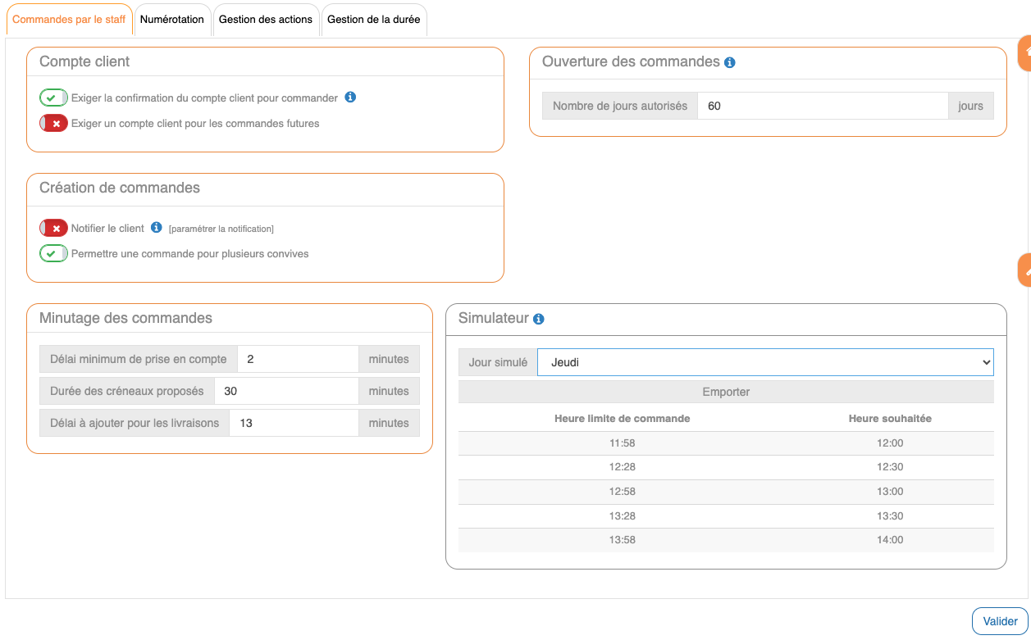
Task: Click info icon next to Notifier le client
Action: (157, 228)
